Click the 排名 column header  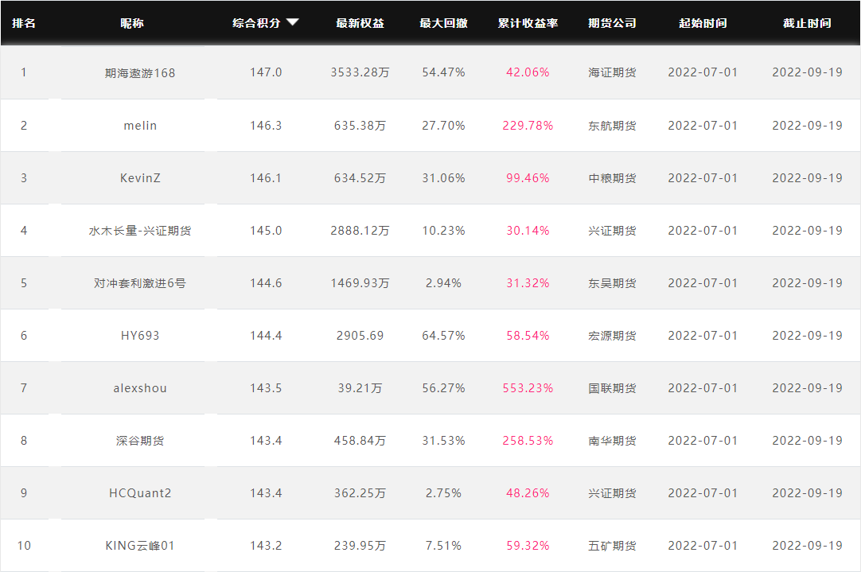[x=24, y=23]
